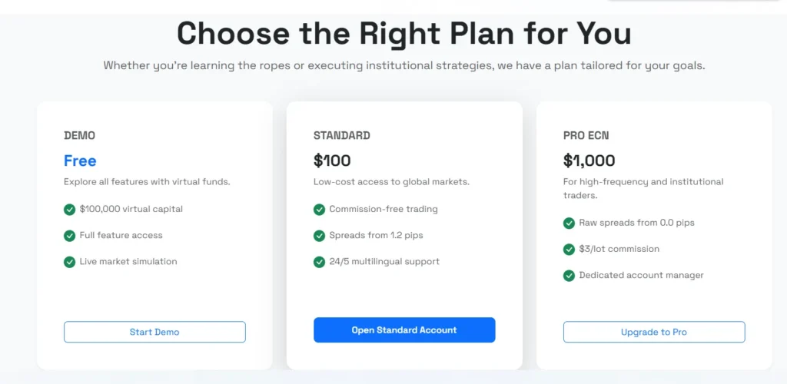Click checkmark icon beside Live market simulation
787x384 pixels.
pos(70,262)
